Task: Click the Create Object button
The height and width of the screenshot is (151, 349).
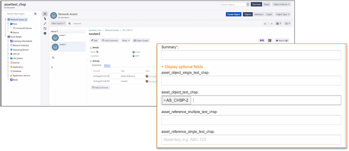Action: (x=233, y=15)
